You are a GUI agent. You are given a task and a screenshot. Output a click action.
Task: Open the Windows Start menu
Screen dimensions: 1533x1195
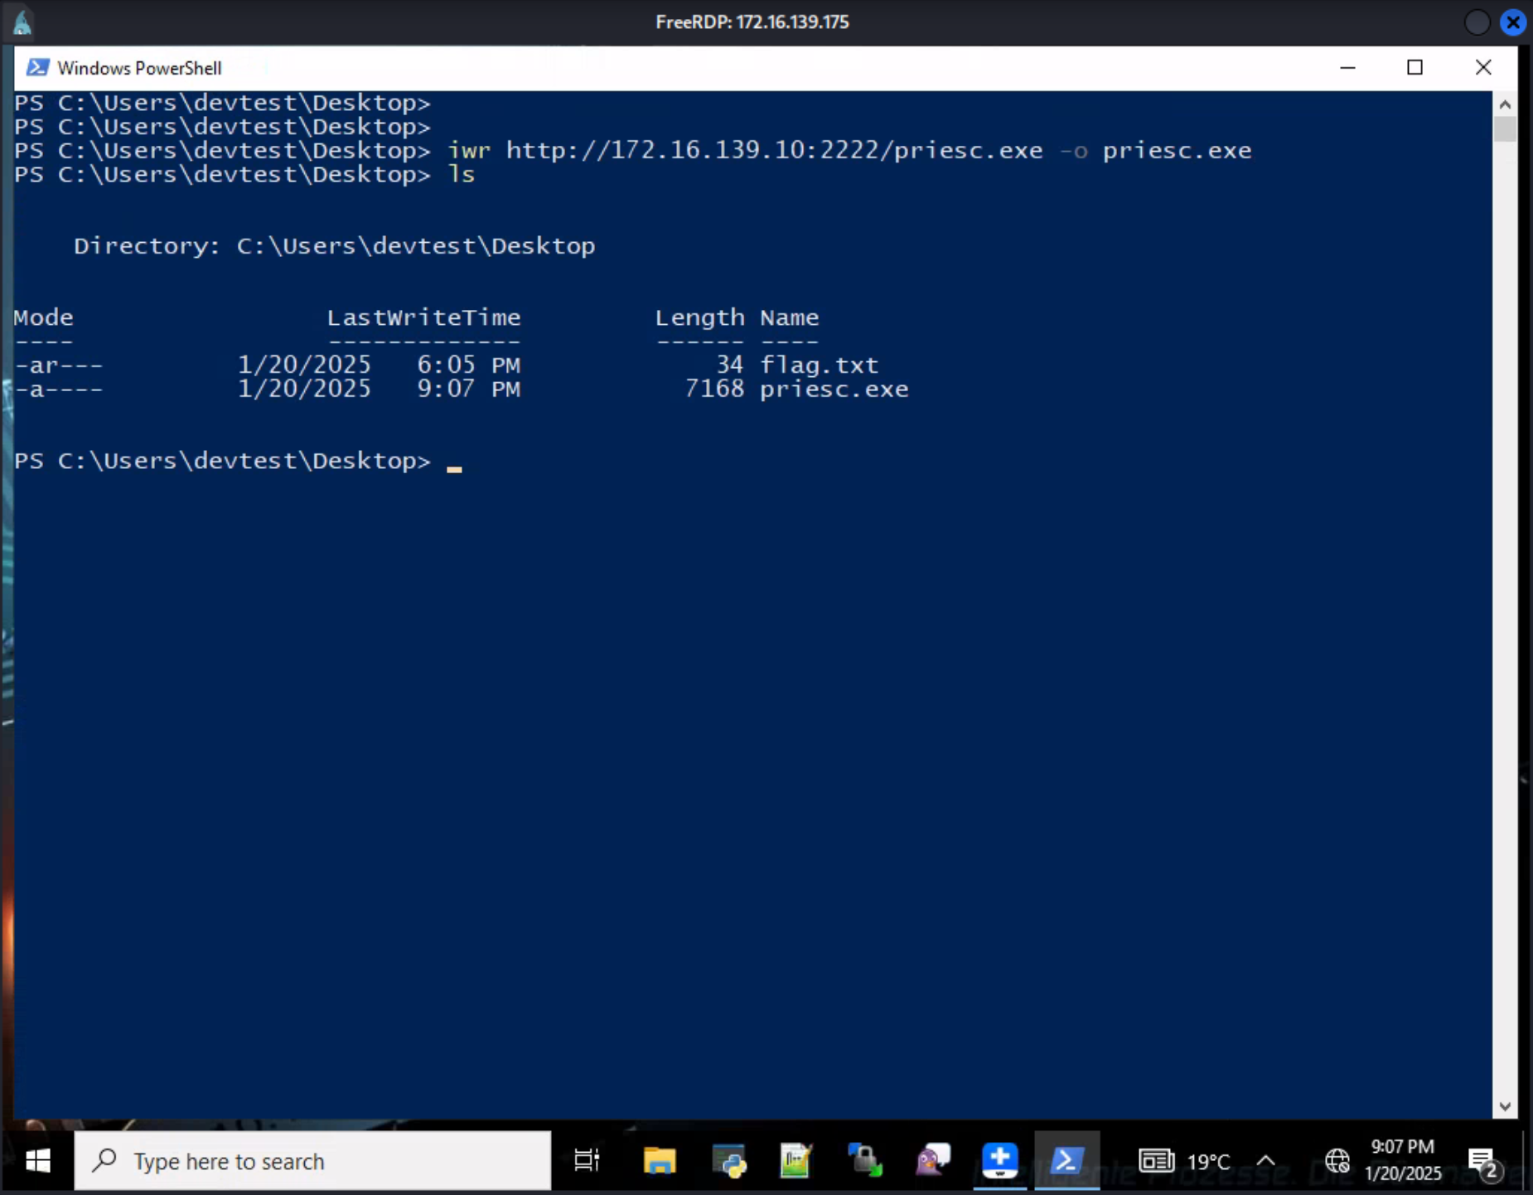click(37, 1161)
